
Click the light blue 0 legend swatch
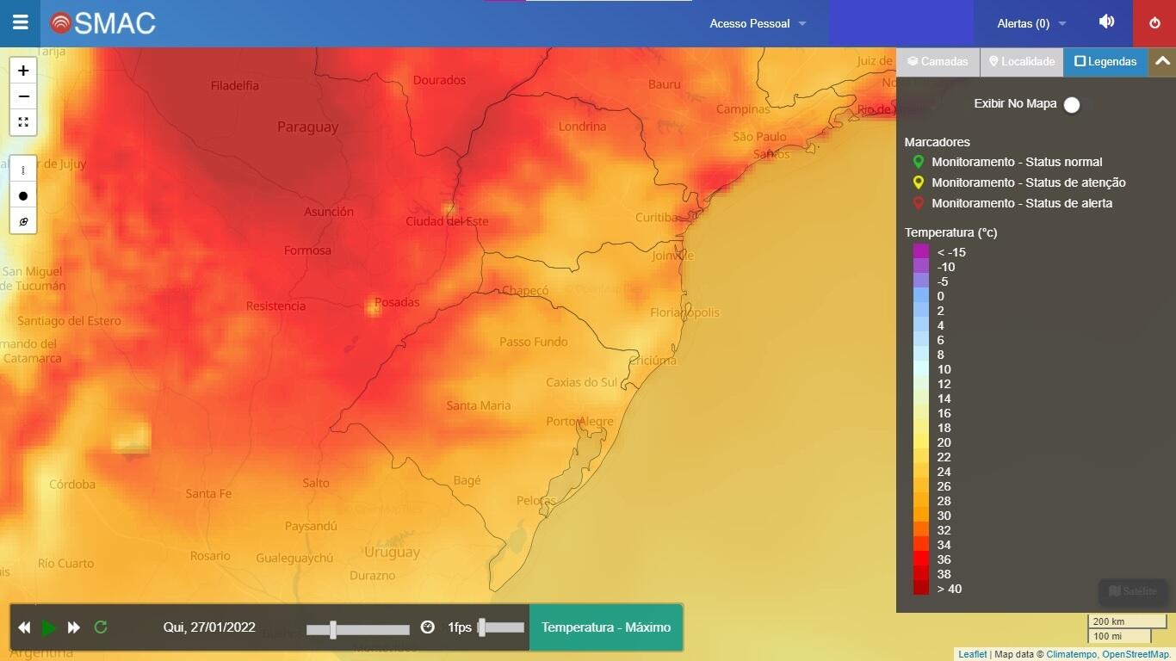point(921,296)
